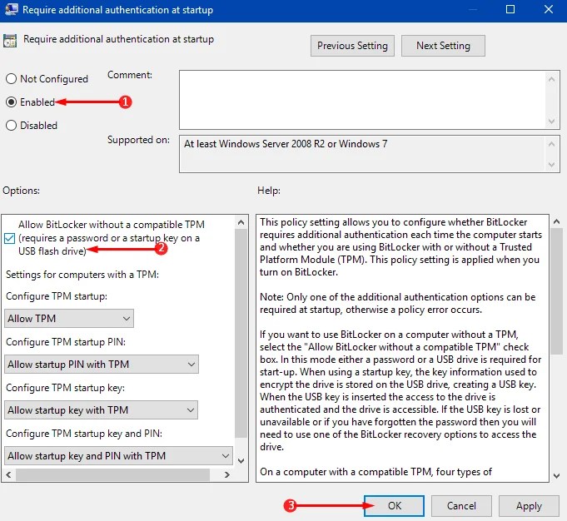Click the 'Comment:' label
The width and height of the screenshot is (567, 521).
pos(129,75)
